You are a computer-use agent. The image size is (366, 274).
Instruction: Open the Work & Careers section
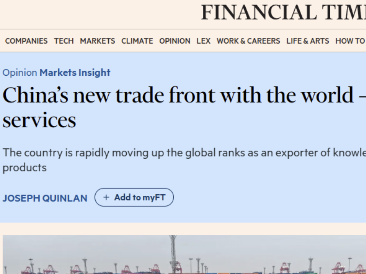point(248,41)
